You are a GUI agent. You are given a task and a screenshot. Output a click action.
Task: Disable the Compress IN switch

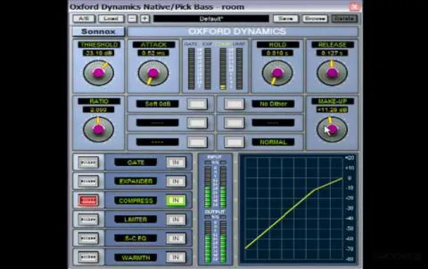(x=176, y=200)
